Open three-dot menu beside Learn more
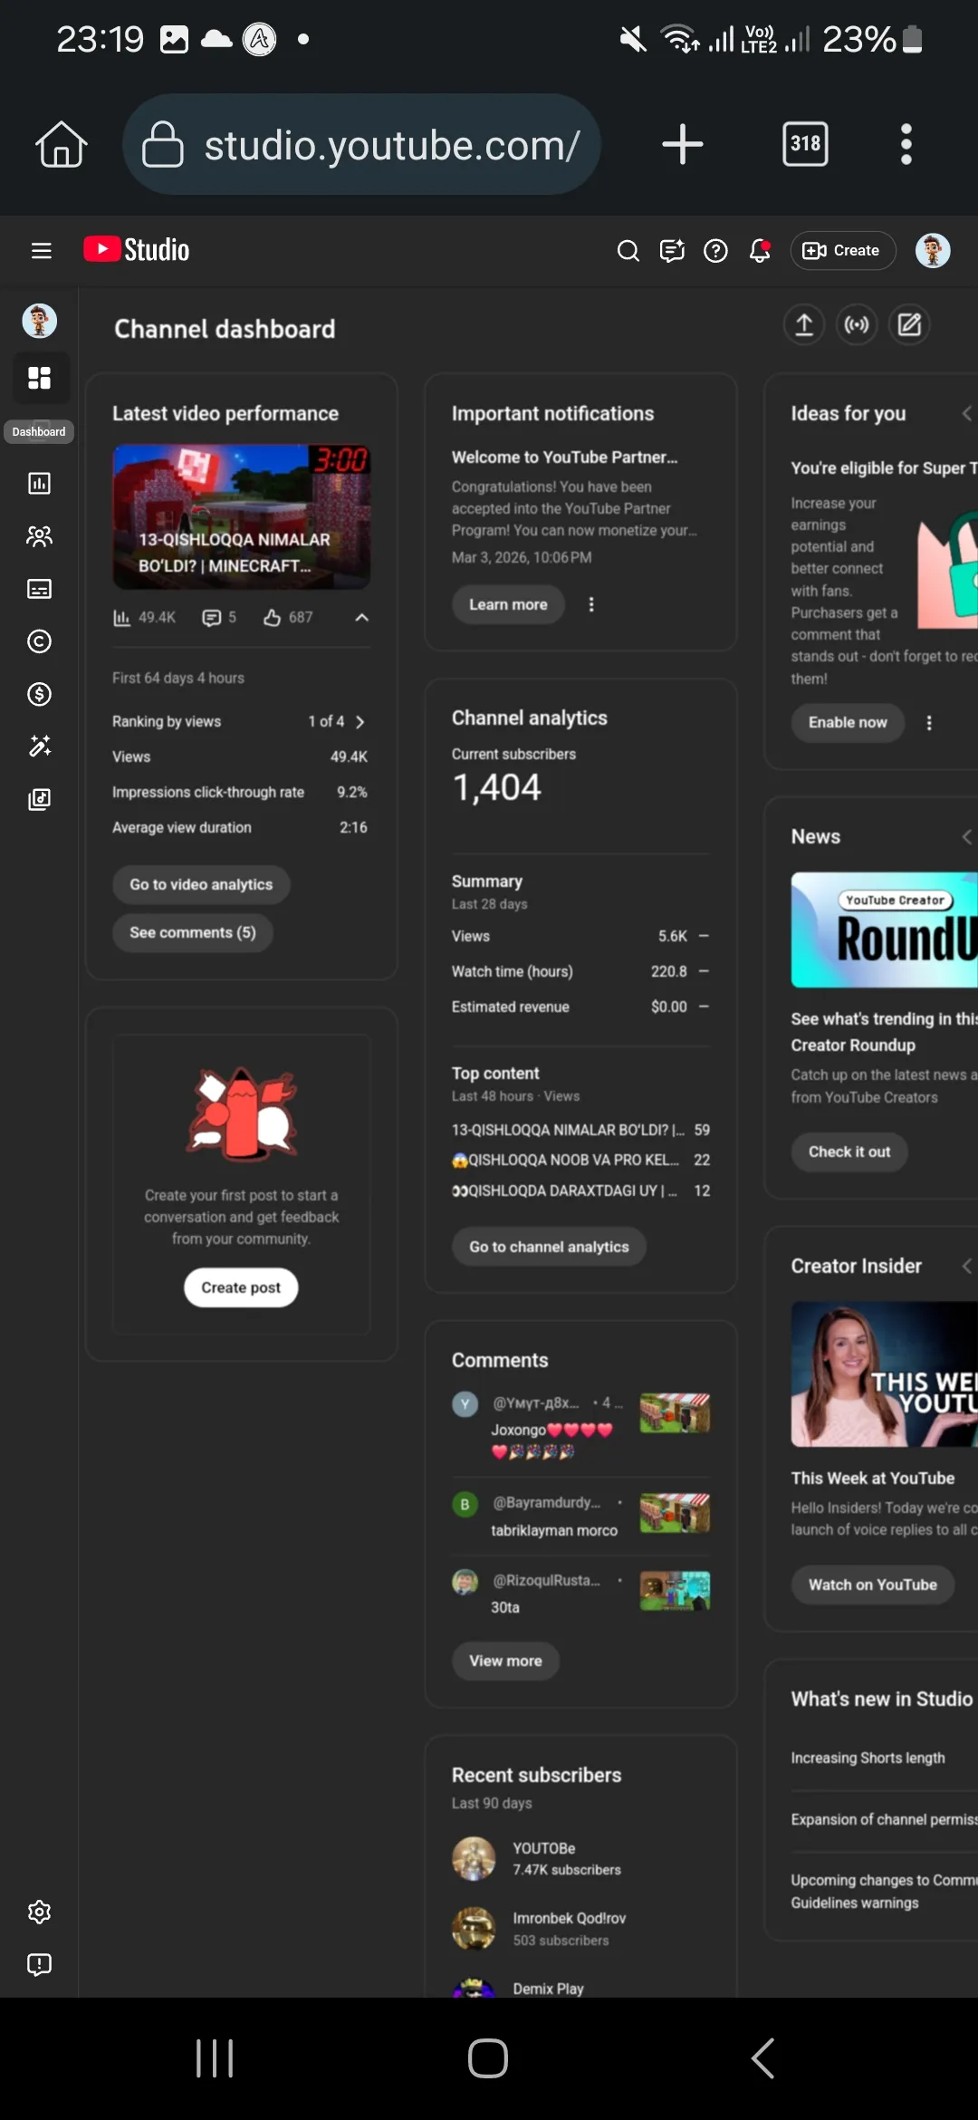Image resolution: width=978 pixels, height=2120 pixels. click(591, 604)
